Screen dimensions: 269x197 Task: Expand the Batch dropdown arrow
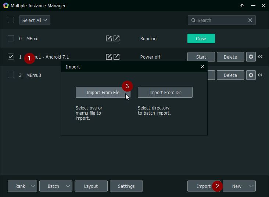coord(68,186)
